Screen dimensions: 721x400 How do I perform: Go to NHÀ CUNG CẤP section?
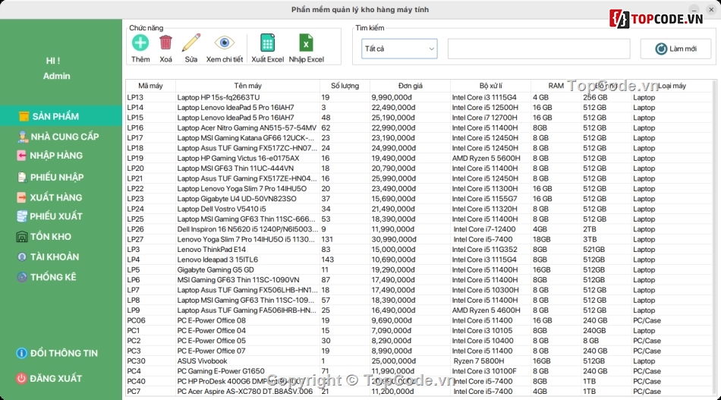65,137
